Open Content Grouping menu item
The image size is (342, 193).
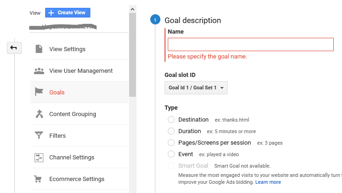(x=72, y=114)
